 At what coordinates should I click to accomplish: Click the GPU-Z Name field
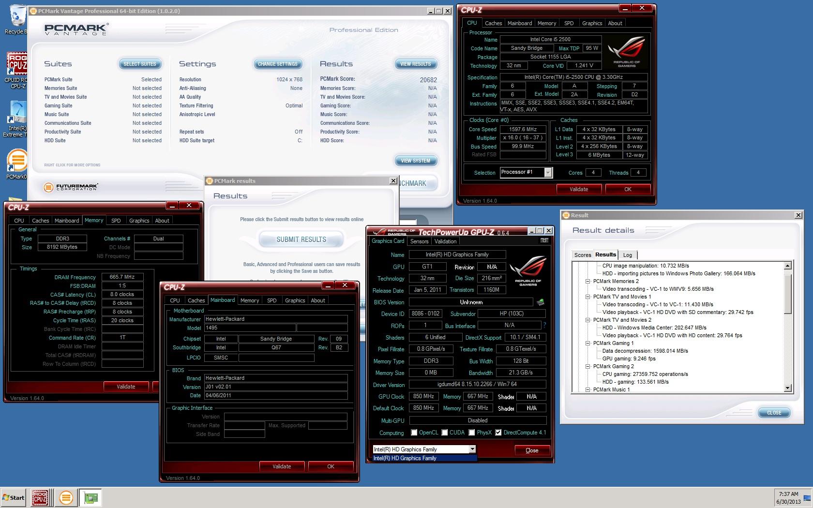(x=457, y=254)
